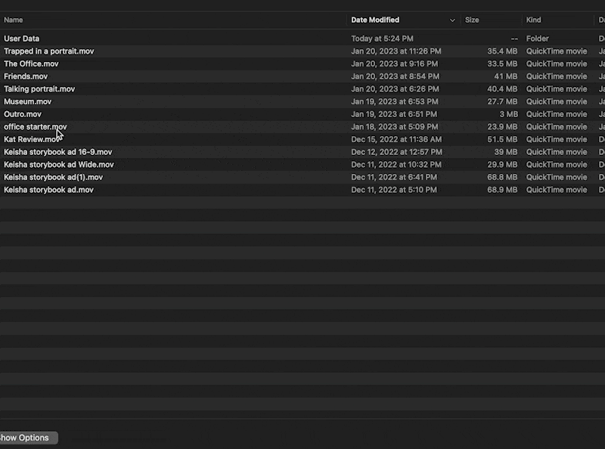The width and height of the screenshot is (605, 449).
Task: Open the User Data folder
Action: (x=22, y=39)
